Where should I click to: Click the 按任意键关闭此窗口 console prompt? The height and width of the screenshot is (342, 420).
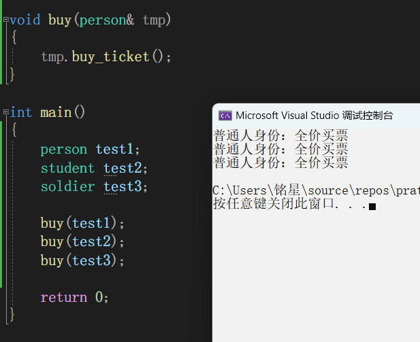(274, 204)
